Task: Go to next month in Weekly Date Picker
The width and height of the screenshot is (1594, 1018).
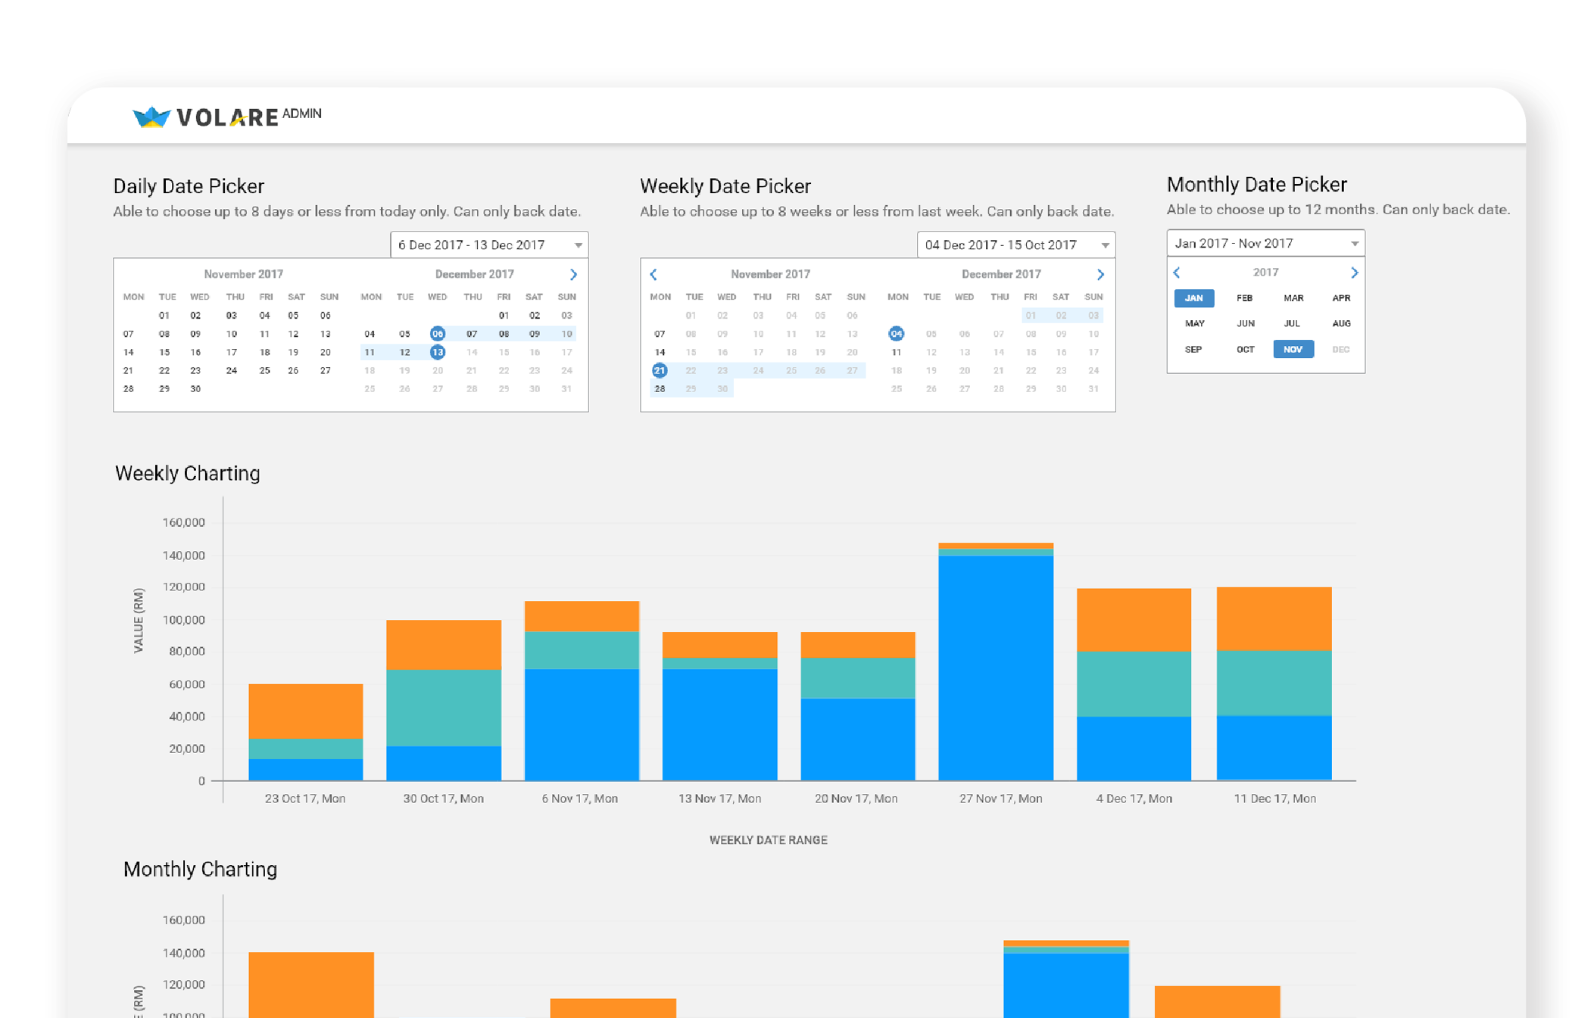Action: tap(1100, 274)
